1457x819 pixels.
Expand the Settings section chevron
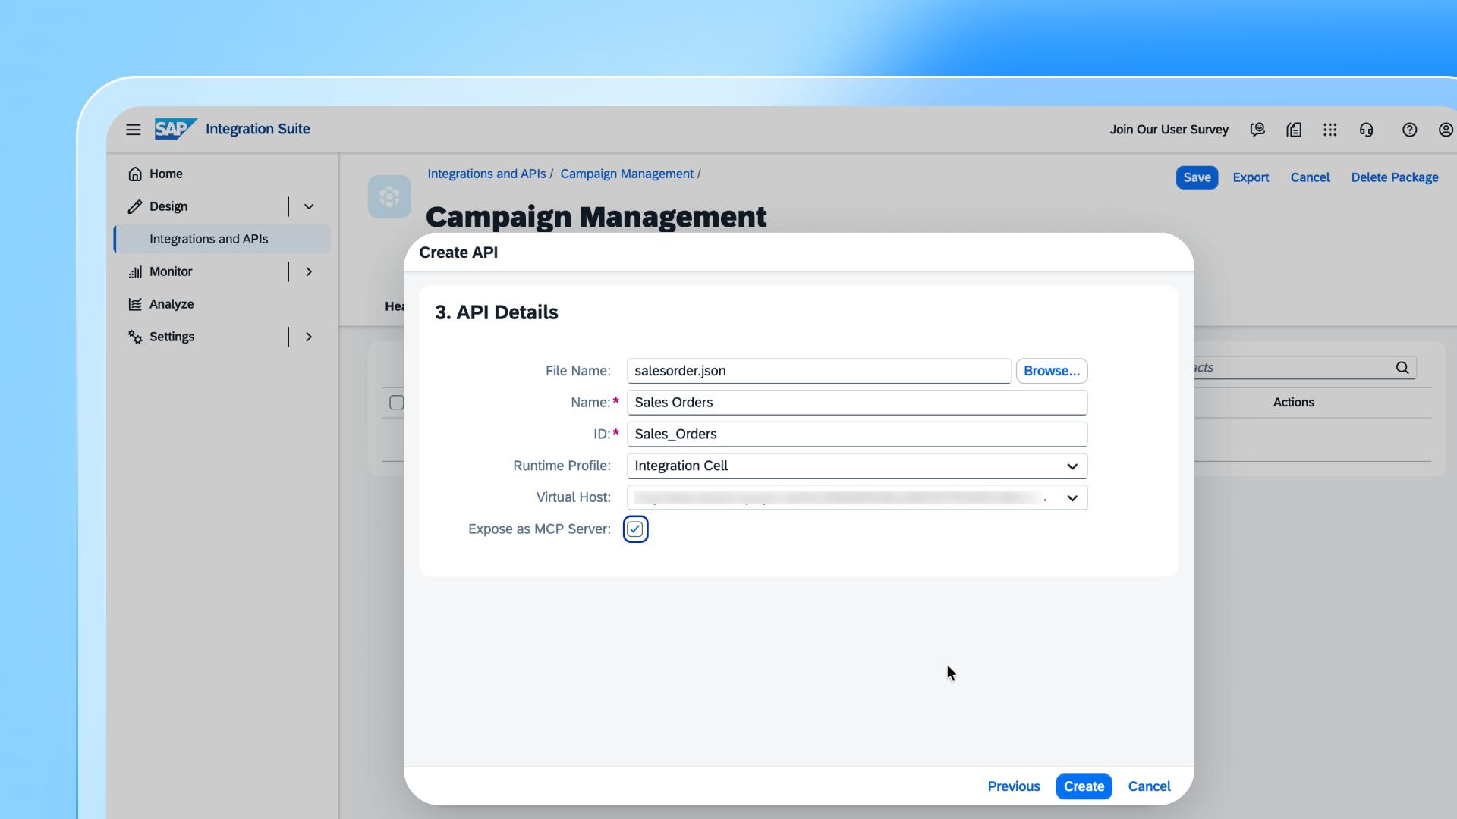click(x=309, y=337)
